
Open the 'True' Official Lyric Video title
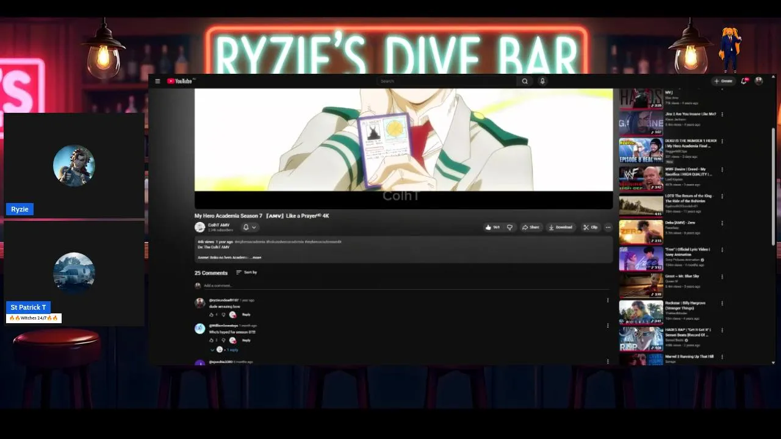[x=688, y=252]
